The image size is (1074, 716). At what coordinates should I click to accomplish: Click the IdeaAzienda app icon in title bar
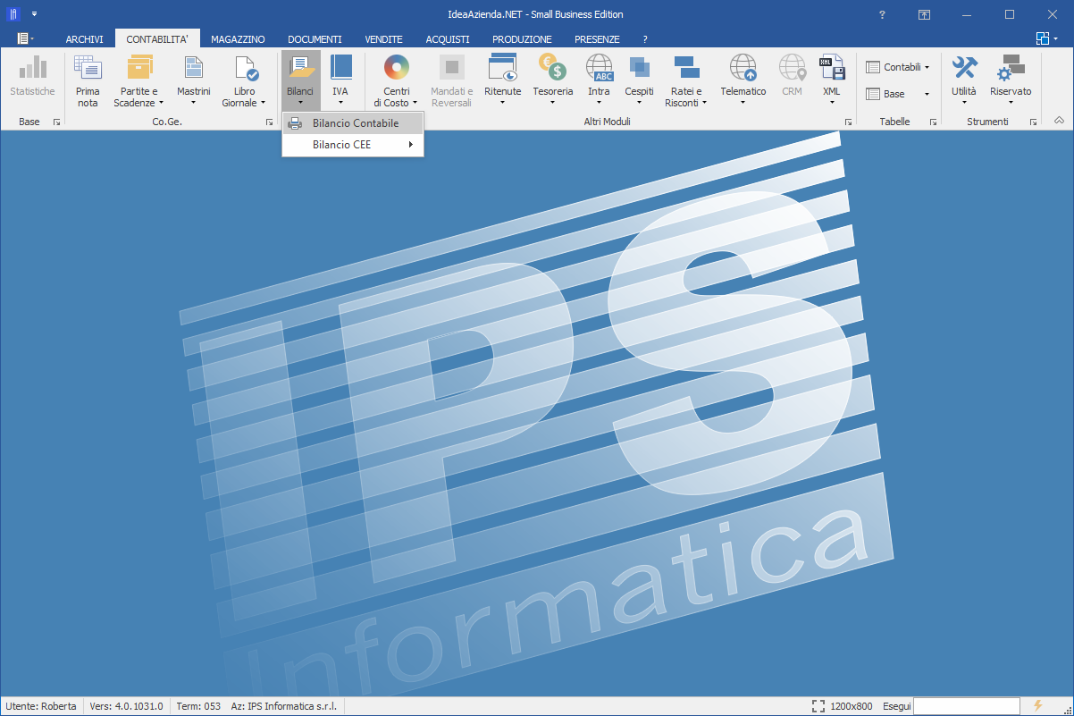[x=13, y=14]
